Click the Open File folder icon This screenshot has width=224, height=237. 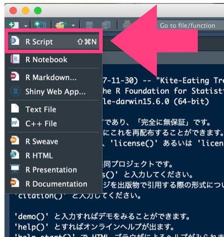click(61, 25)
